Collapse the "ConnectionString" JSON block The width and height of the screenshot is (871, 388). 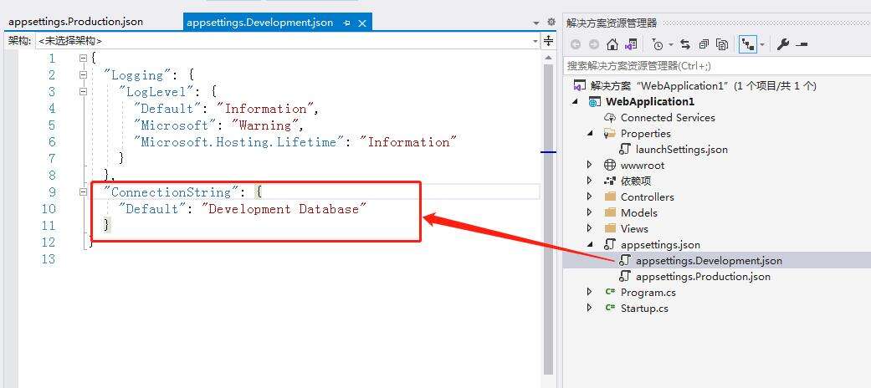point(83,192)
